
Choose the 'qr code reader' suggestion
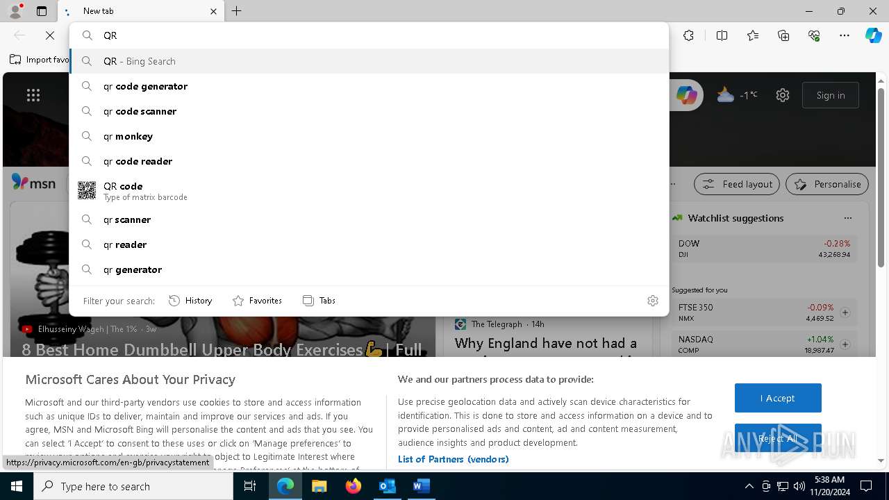(369, 161)
